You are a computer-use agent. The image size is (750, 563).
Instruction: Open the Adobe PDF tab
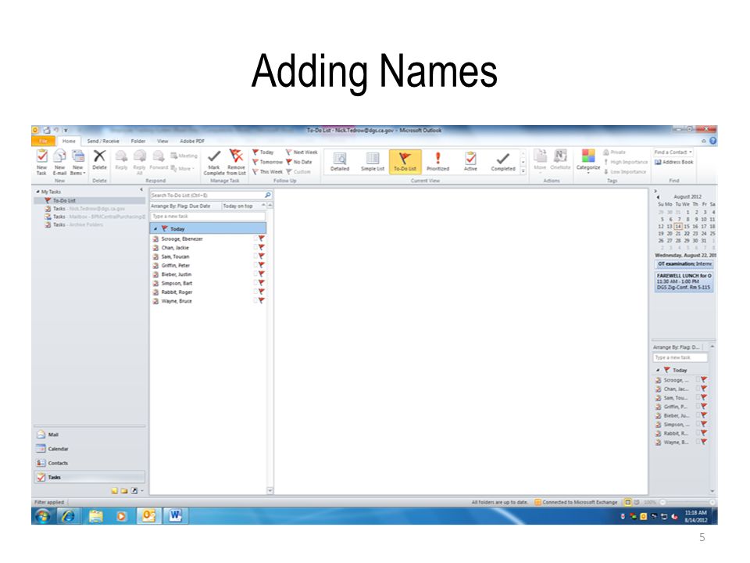(x=192, y=141)
